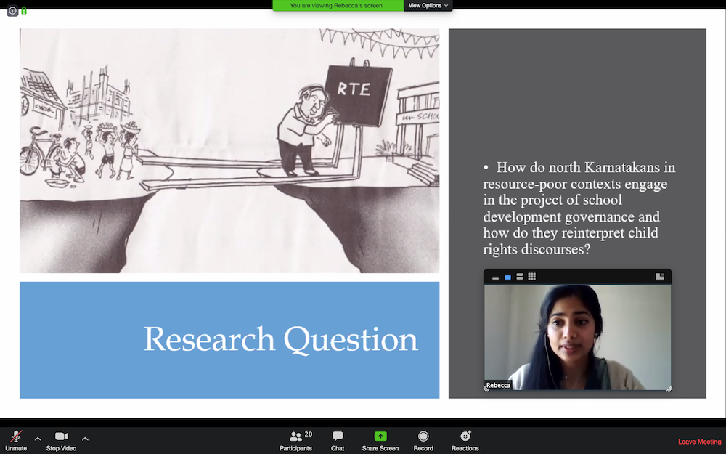Click the meeting info icon
This screenshot has height=454, width=726.
tap(12, 10)
